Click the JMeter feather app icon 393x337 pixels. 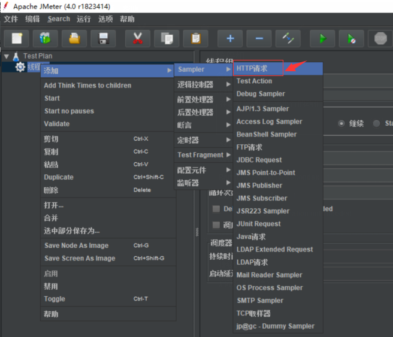click(6, 6)
